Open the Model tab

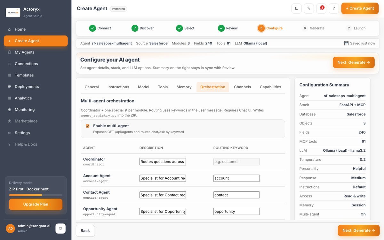143,87
